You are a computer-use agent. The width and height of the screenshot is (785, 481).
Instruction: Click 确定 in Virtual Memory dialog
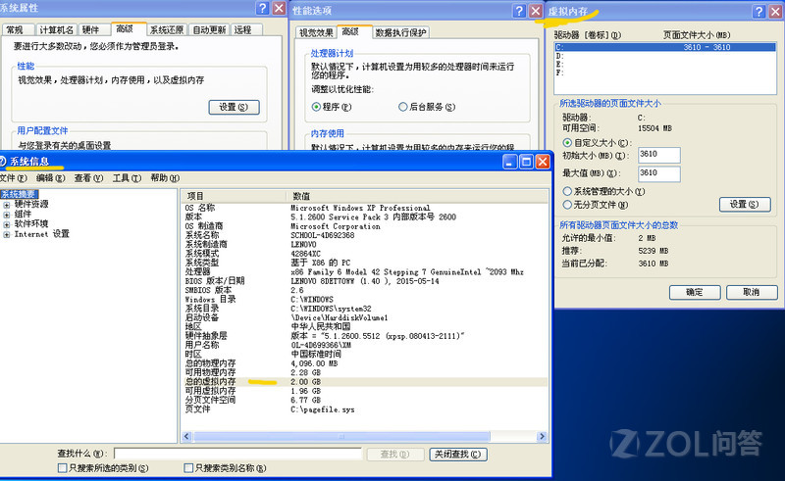(695, 292)
